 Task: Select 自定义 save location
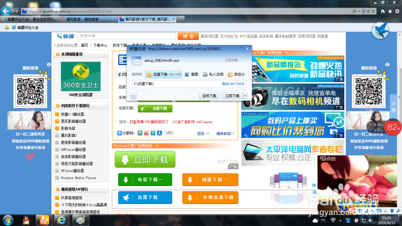click(x=236, y=74)
